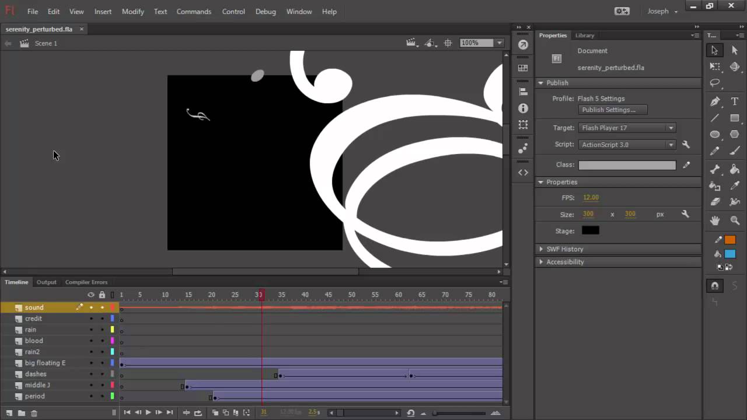Viewport: 747px width, 420px height.
Task: Open the orange stroke color swatch
Action: [730, 240]
